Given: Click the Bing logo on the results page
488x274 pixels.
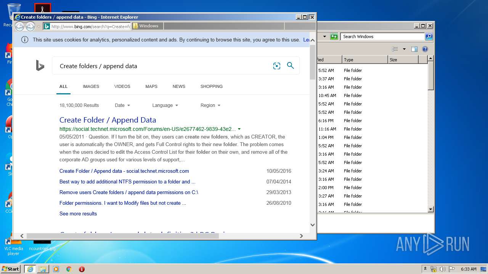Looking at the screenshot, I should pos(40,65).
